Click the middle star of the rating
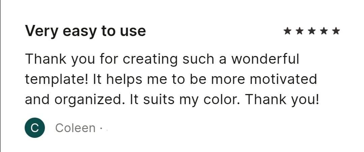This screenshot has width=364, height=152. (311, 31)
